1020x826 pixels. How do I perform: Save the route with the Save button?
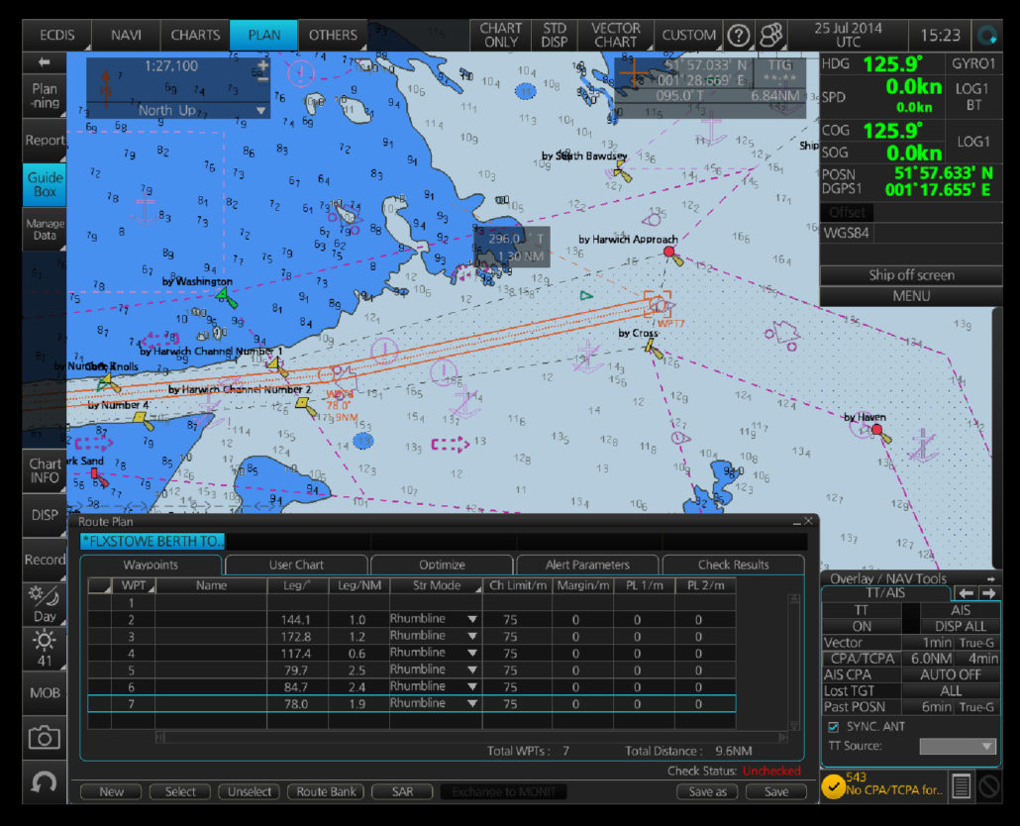(776, 791)
